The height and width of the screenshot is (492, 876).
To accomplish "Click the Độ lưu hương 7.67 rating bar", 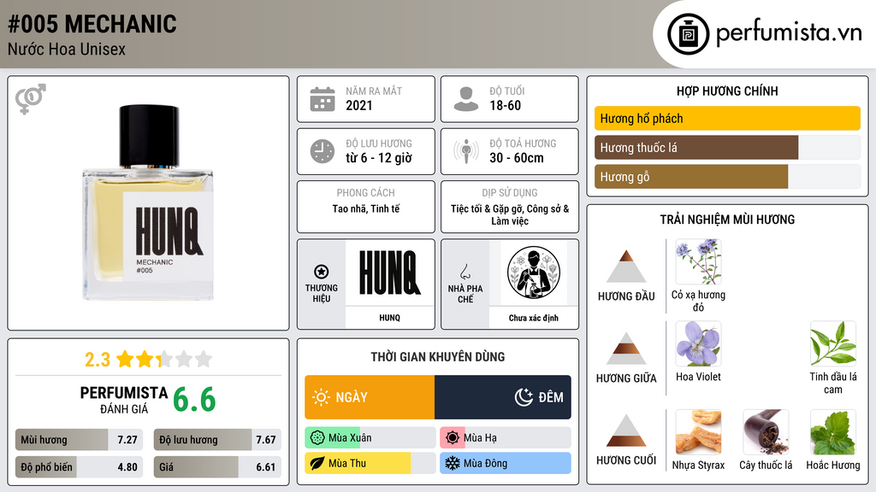I will pyautogui.click(x=217, y=440).
